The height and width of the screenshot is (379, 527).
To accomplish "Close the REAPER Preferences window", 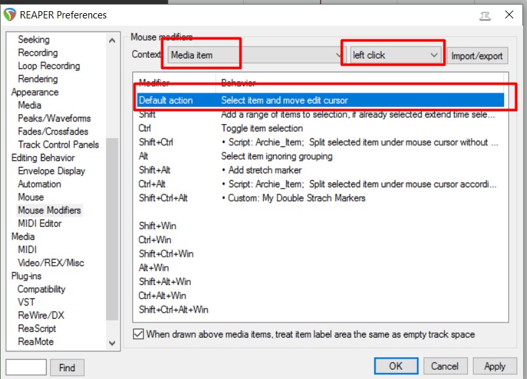I will [x=509, y=14].
